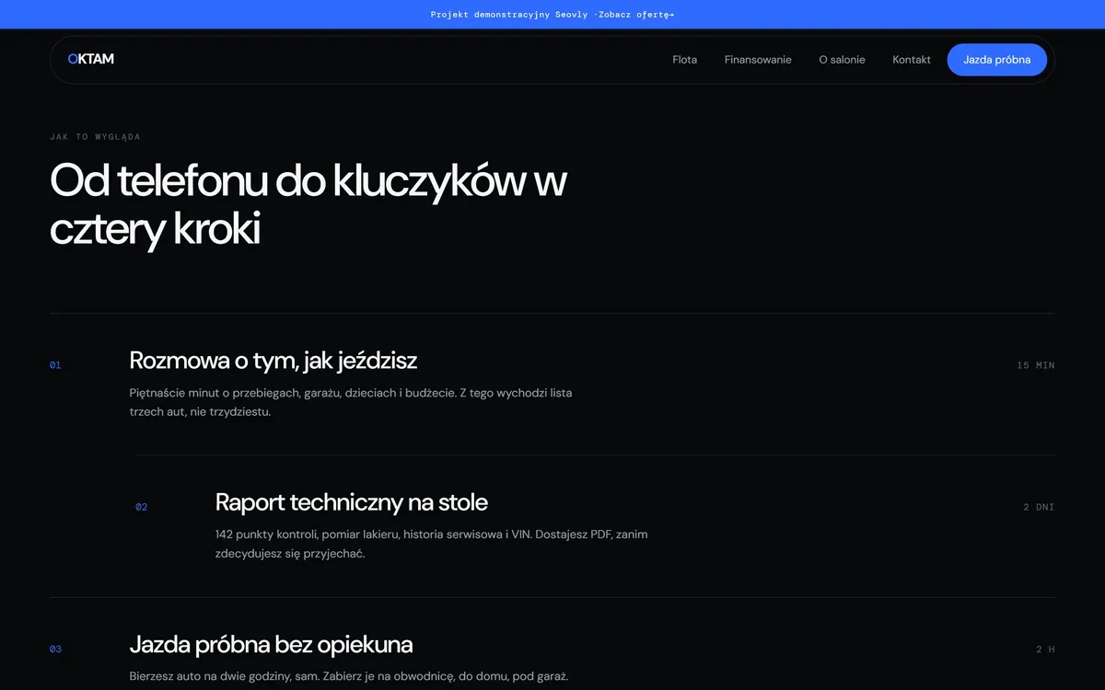
Task: Click the Od telefonu do kluczyków heading
Action: click(x=308, y=204)
